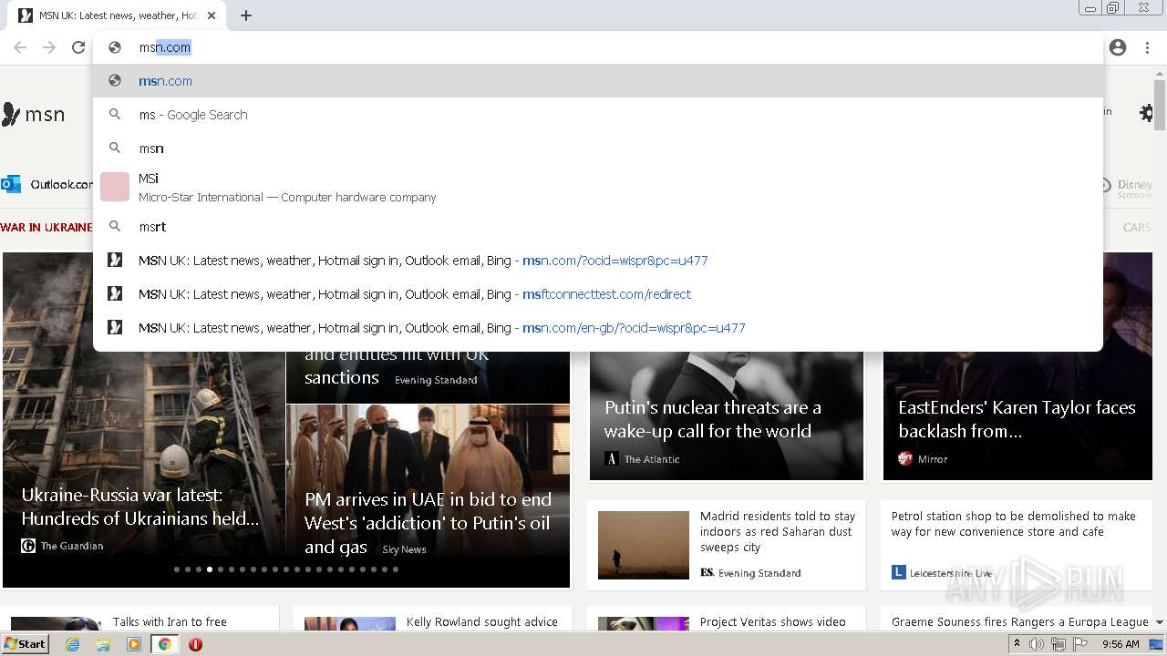
Task: Open the Action Center flag icon
Action: (1080, 644)
